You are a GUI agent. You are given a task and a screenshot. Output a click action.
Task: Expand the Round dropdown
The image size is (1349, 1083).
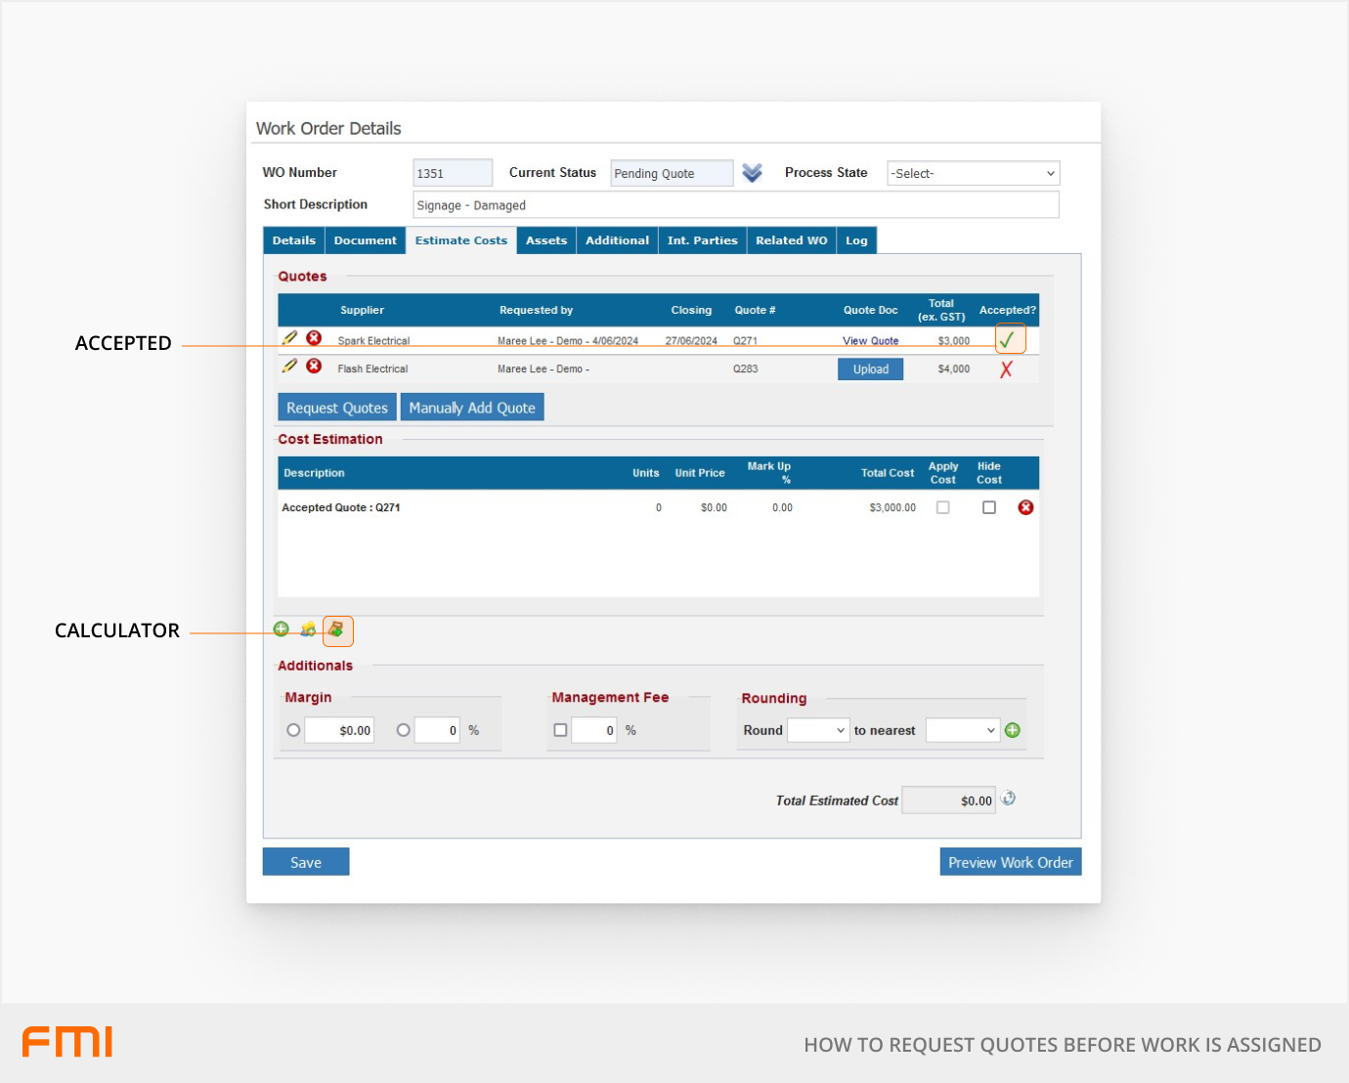tap(818, 730)
